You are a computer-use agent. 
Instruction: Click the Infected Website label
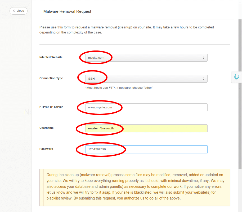click(51, 57)
